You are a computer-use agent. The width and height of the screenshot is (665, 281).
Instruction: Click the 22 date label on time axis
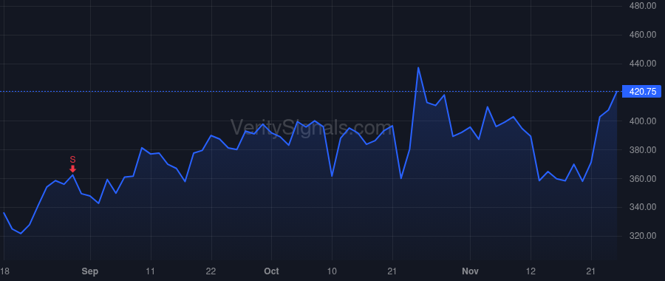tap(211, 271)
